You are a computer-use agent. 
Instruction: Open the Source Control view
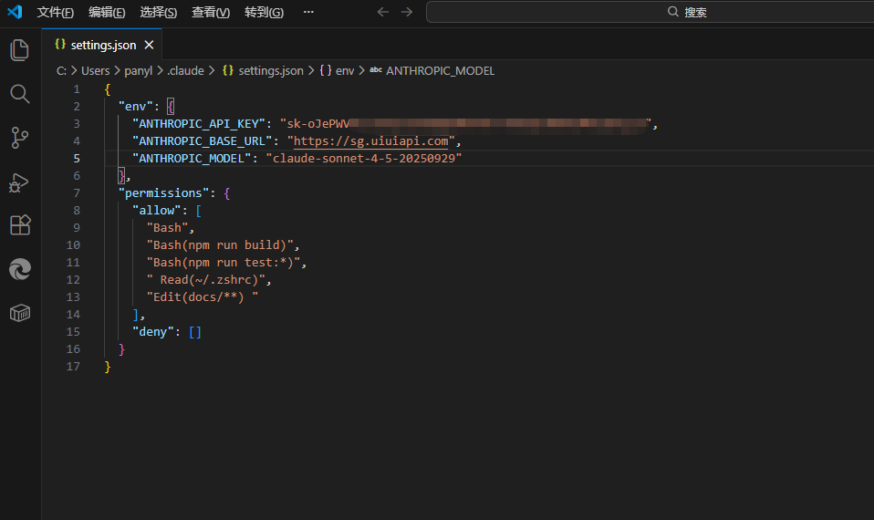coord(19,138)
